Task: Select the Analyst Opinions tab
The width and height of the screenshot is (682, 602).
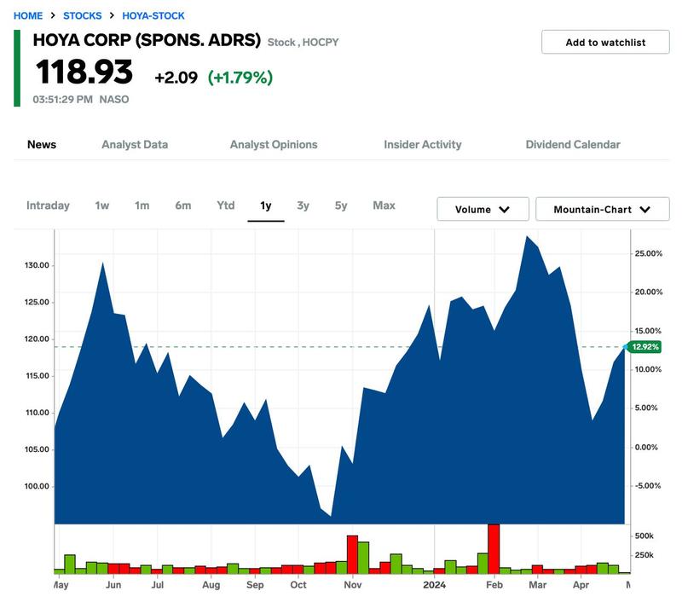Action: pyautogui.click(x=274, y=144)
